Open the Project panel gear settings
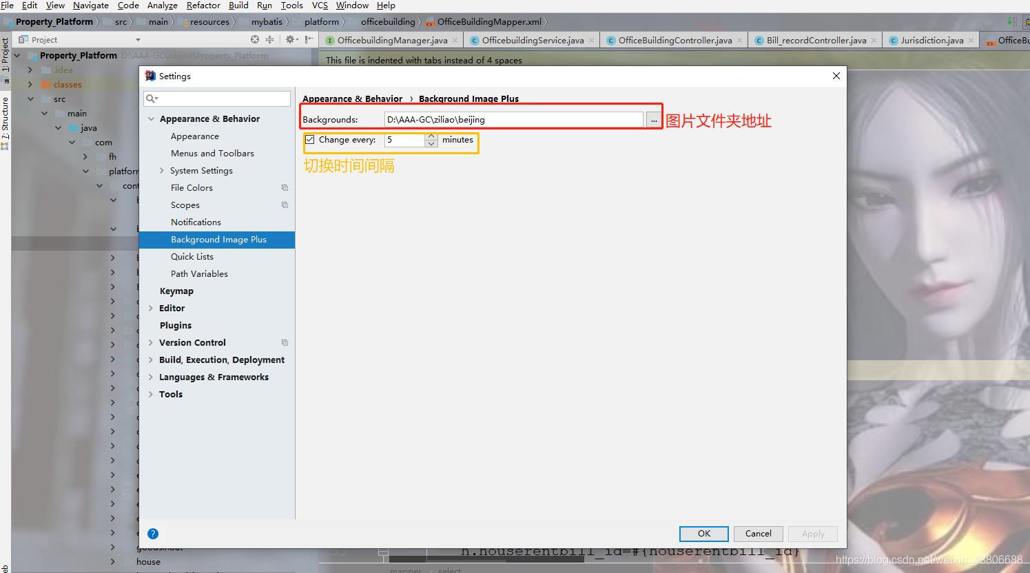The image size is (1030, 573). pyautogui.click(x=291, y=40)
